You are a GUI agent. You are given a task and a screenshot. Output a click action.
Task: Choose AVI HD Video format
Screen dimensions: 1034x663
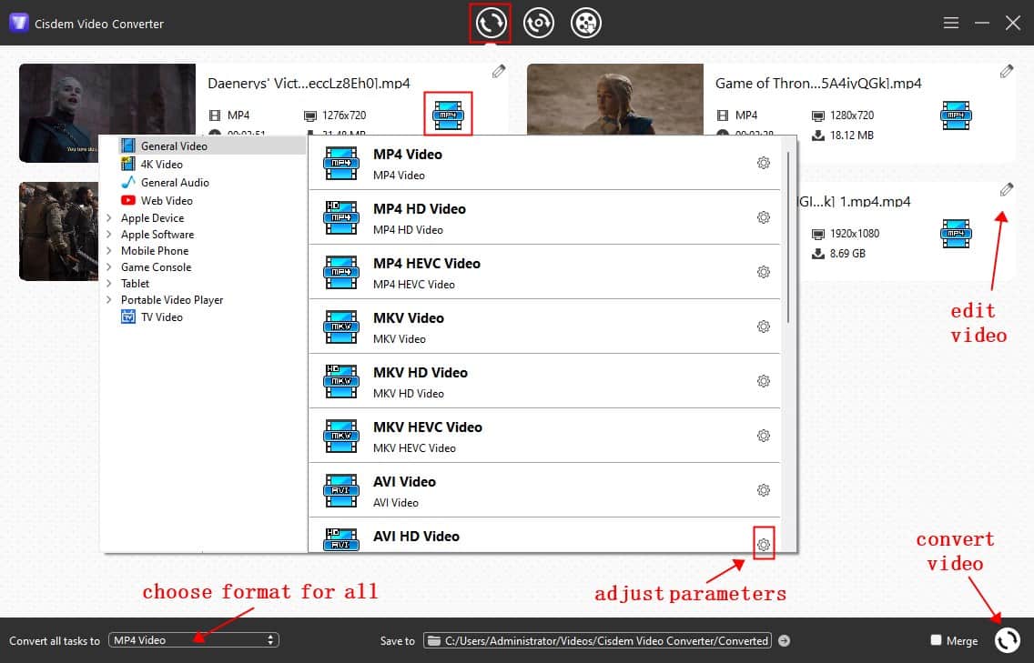[544, 536]
